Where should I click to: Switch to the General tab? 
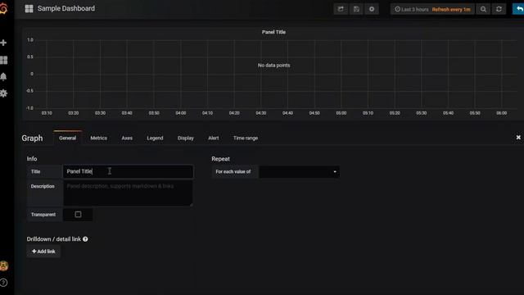pyautogui.click(x=67, y=138)
